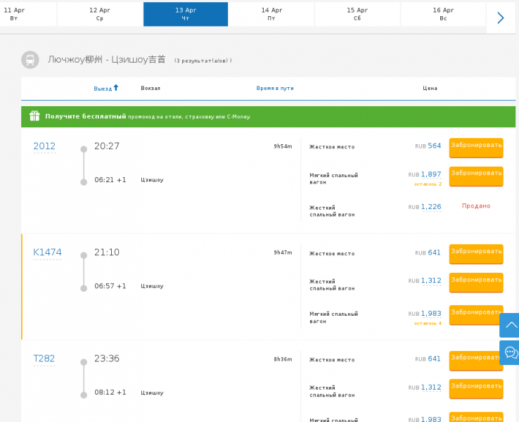Switch to the 14 Apr date tab
The height and width of the screenshot is (422, 519).
pyautogui.click(x=271, y=14)
